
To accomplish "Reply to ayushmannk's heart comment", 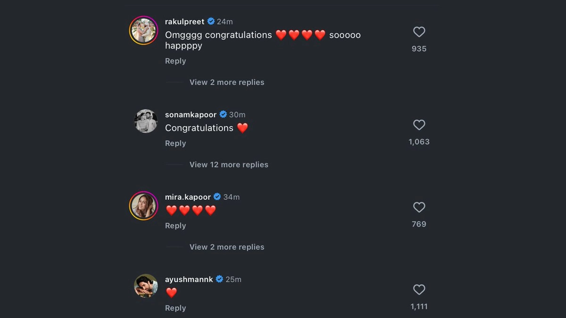I will (x=175, y=308).
